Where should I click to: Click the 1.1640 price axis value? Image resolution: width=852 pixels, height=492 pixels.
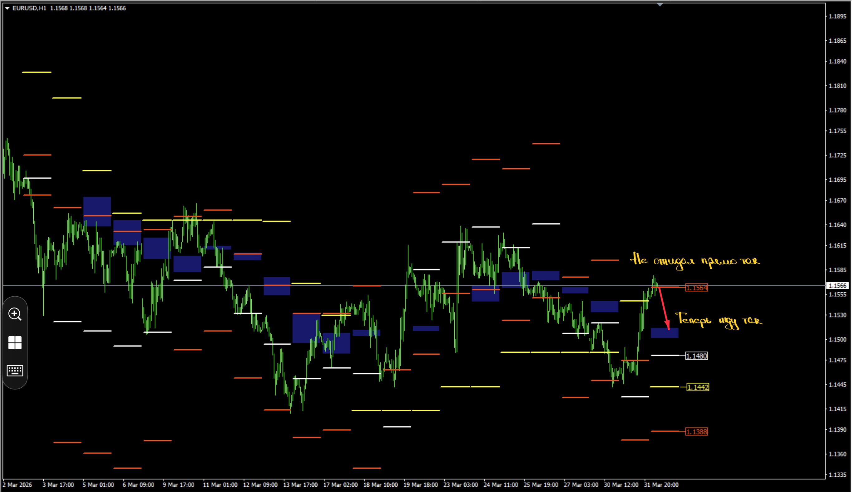tap(837, 225)
